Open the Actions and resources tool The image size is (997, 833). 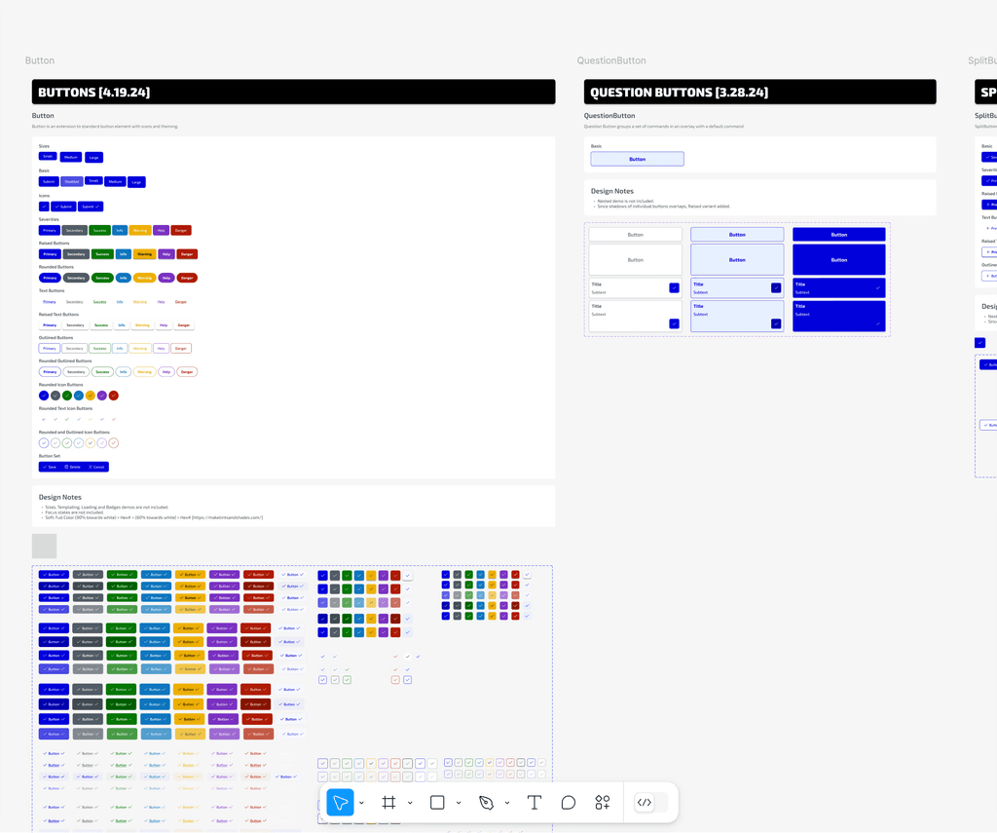(x=602, y=803)
